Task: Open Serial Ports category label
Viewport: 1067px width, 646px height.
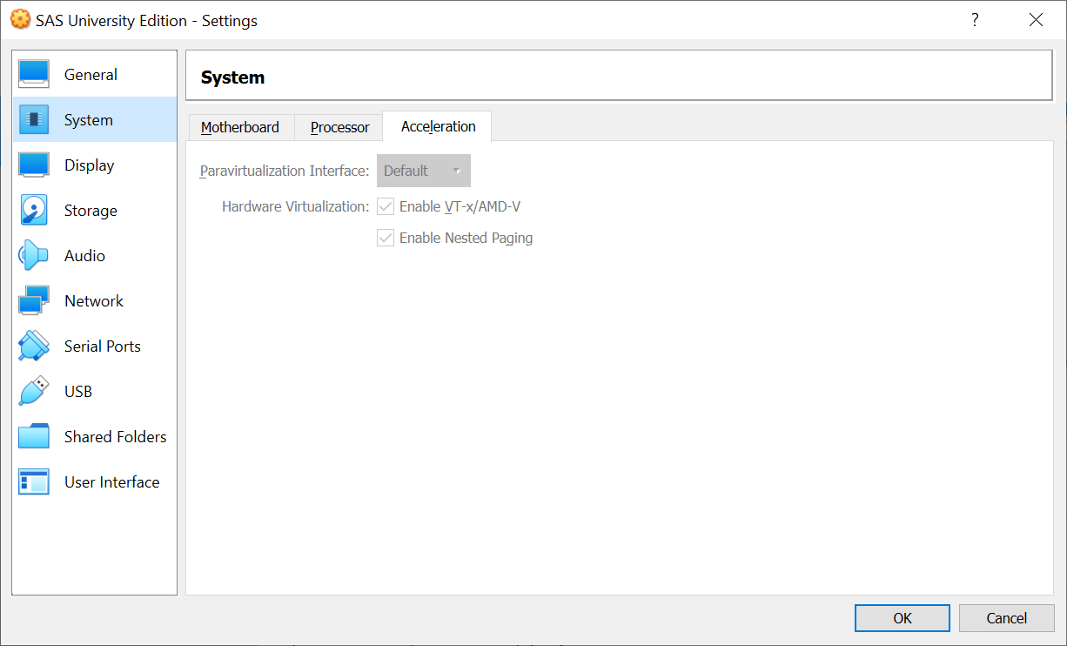Action: click(x=103, y=347)
